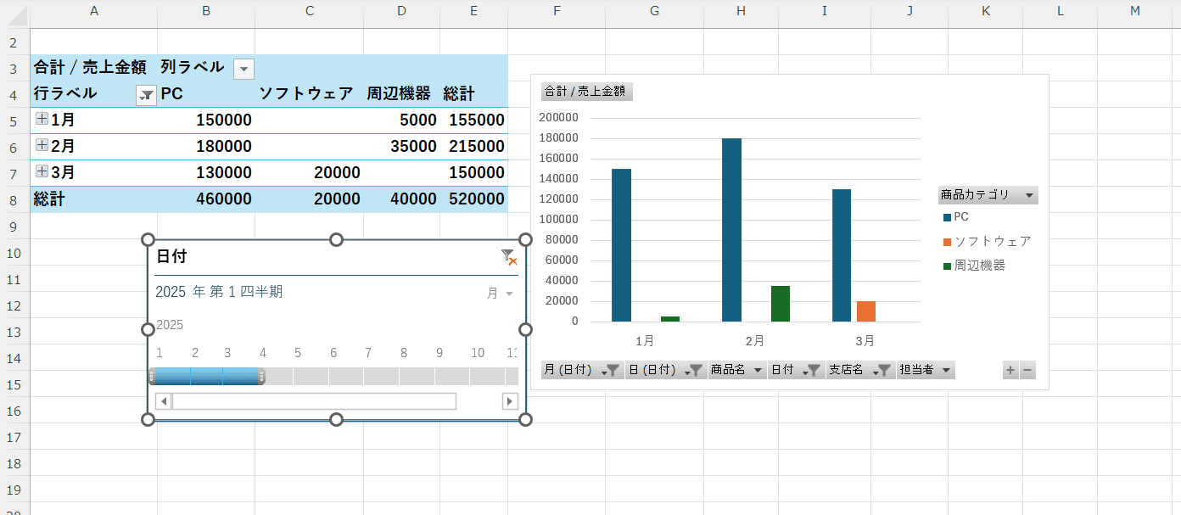Open the 列ラベル dropdown arrow

[243, 69]
